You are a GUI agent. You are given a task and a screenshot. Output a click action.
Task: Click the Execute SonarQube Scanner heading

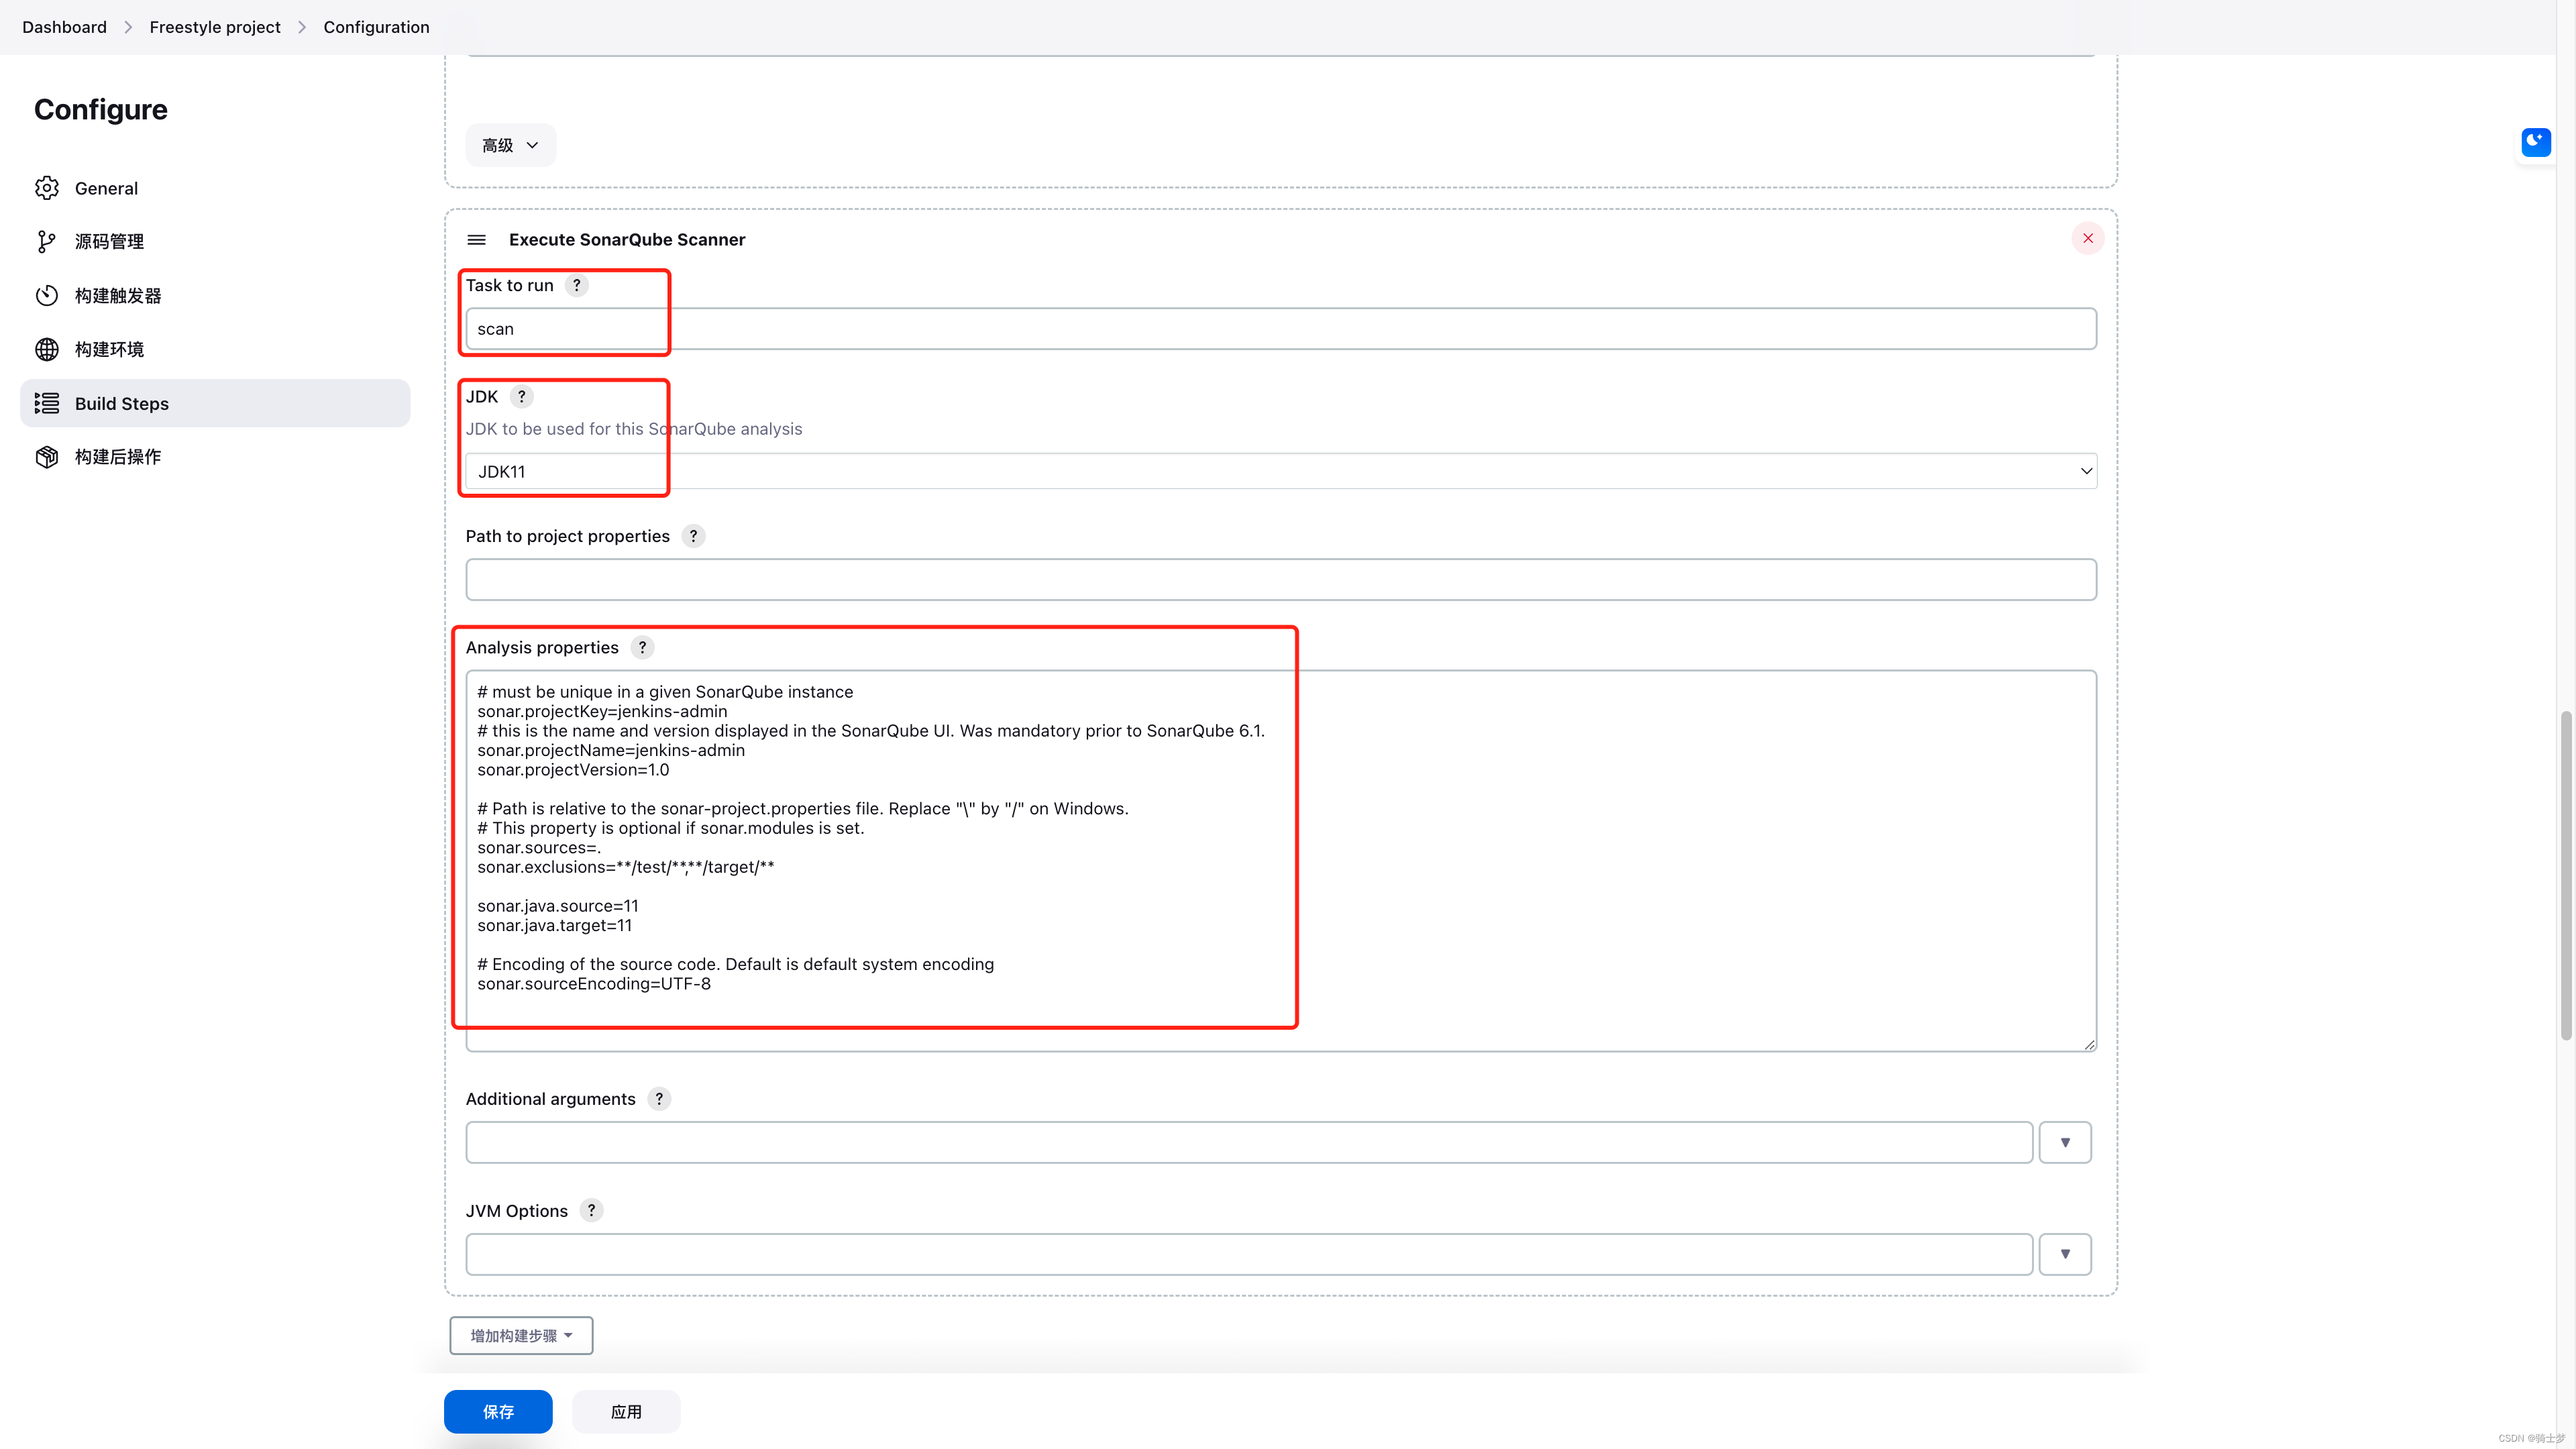click(x=627, y=239)
